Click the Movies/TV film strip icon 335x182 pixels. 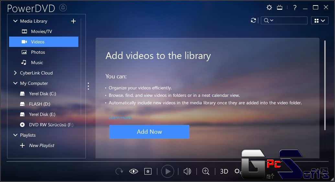(24, 31)
